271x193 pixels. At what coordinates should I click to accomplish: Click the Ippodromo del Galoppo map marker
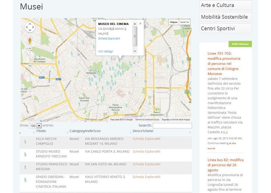(40, 56)
